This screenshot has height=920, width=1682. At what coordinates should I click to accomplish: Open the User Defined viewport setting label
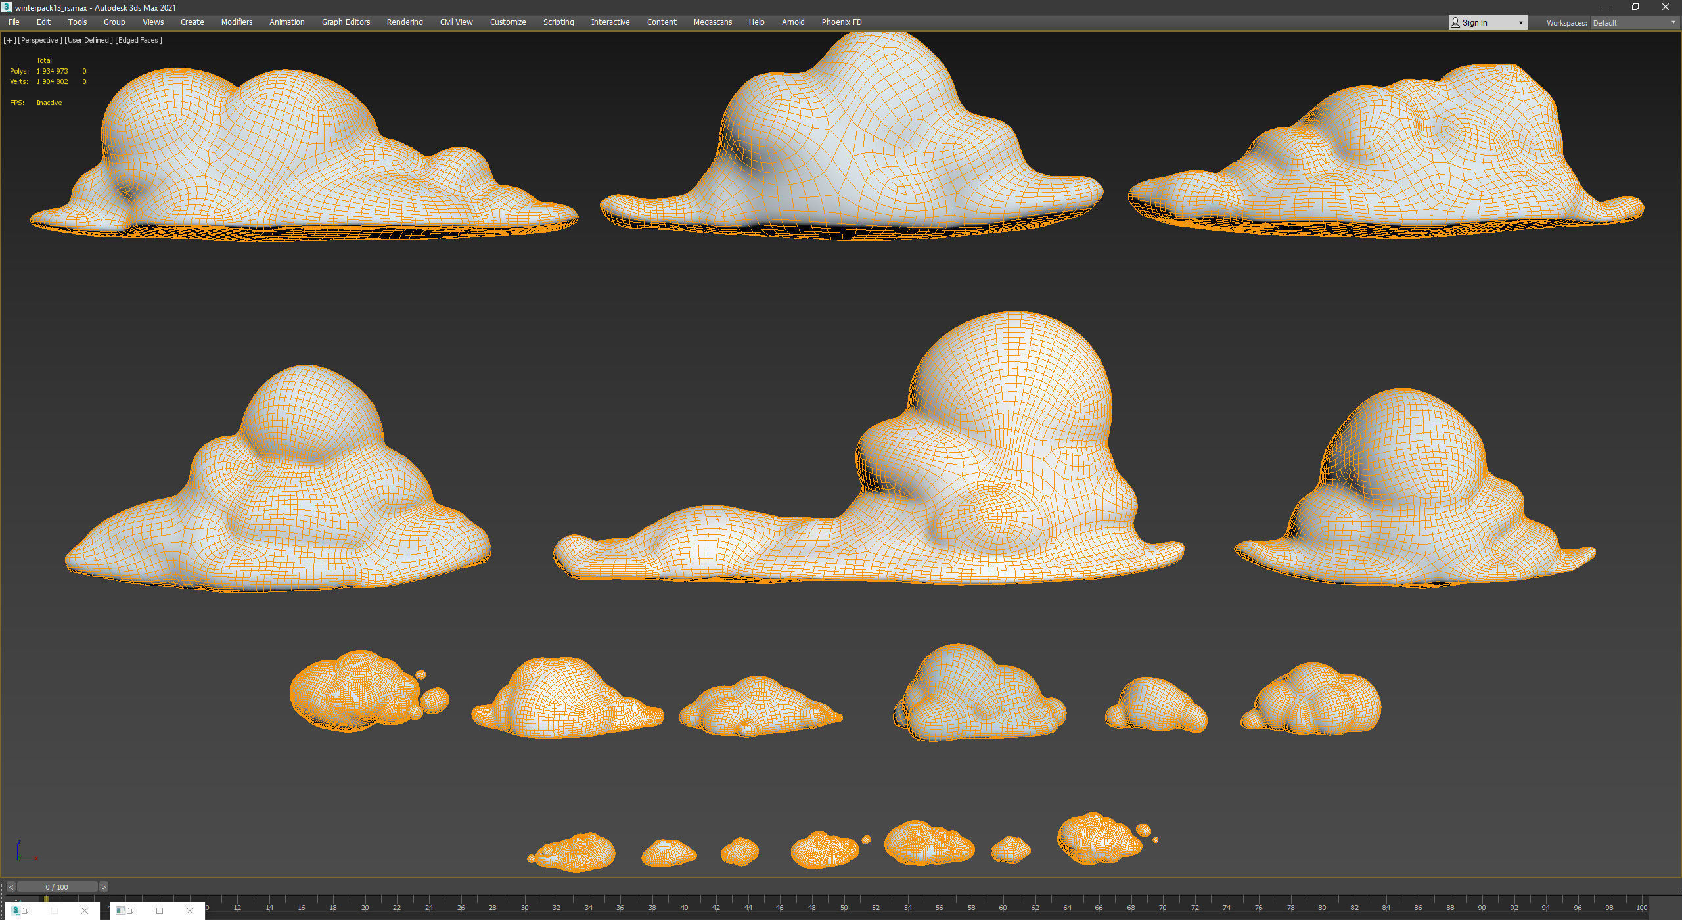pos(88,40)
